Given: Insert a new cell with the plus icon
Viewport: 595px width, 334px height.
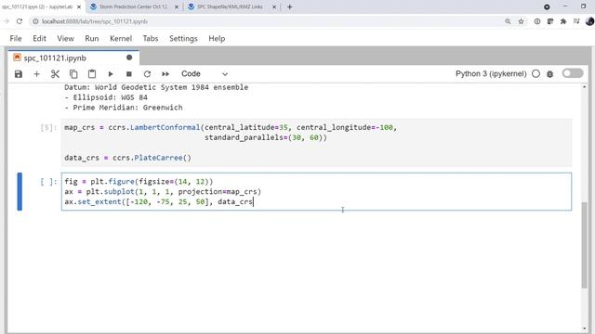Looking at the screenshot, I should pos(37,74).
